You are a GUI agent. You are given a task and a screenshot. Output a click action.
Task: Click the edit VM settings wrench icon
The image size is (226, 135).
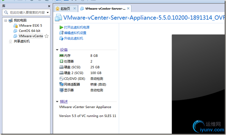click(61, 33)
